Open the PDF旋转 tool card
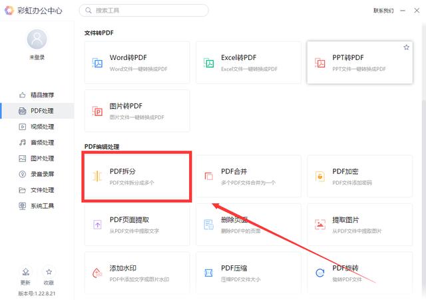The width and height of the screenshot is (426, 300). point(359,273)
